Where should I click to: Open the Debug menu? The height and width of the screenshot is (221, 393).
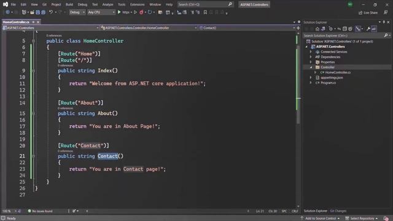(82, 4)
